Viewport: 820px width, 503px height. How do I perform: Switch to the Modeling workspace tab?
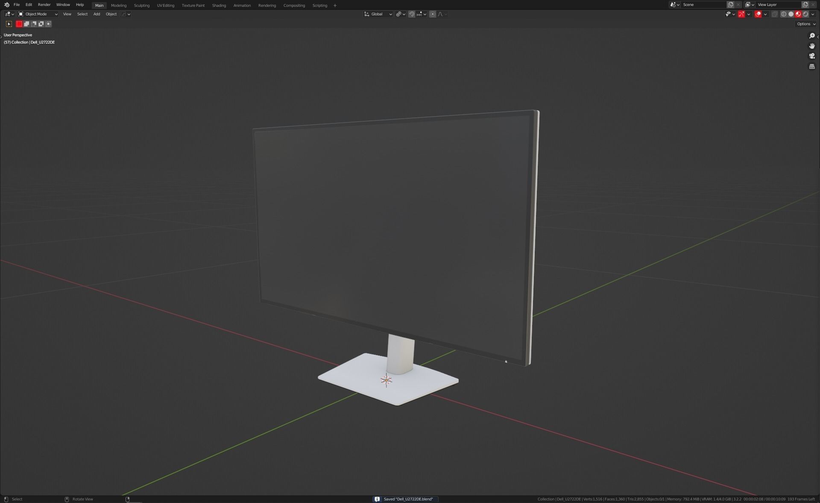[x=119, y=6]
